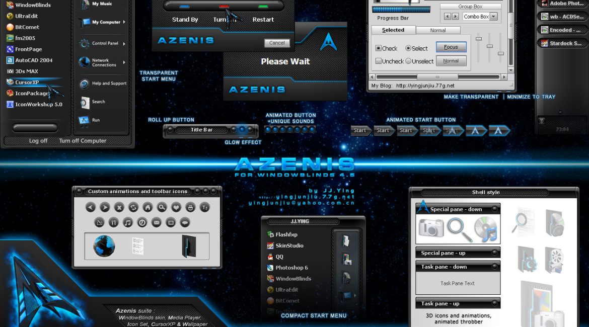Click the History clock toolbar icon
Image resolution: width=589 pixels, height=327 pixels.
(x=142, y=223)
